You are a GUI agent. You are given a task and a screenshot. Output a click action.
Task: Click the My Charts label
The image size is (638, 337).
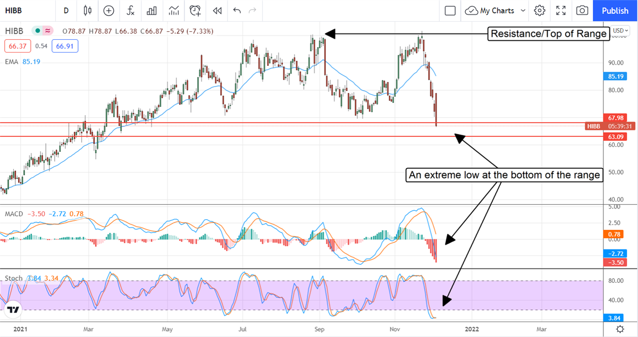pyautogui.click(x=497, y=10)
